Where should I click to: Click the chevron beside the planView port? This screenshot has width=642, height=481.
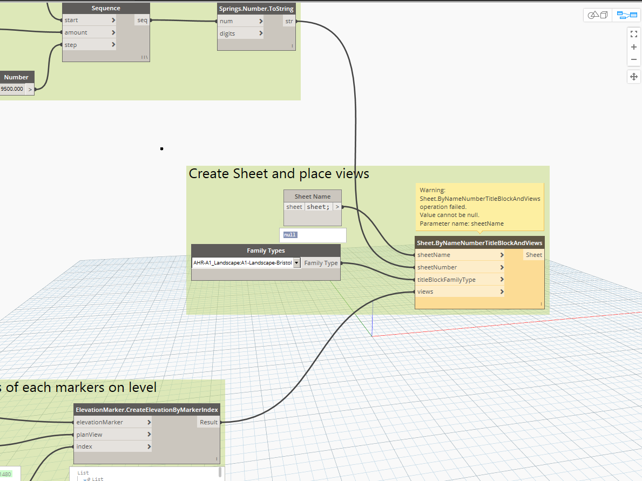pyautogui.click(x=148, y=435)
